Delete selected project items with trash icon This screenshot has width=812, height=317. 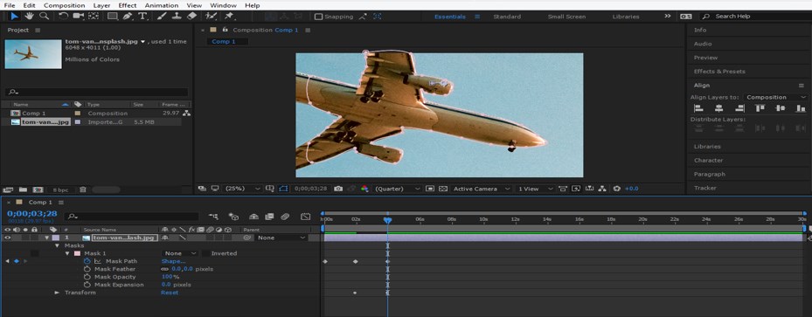click(x=83, y=190)
